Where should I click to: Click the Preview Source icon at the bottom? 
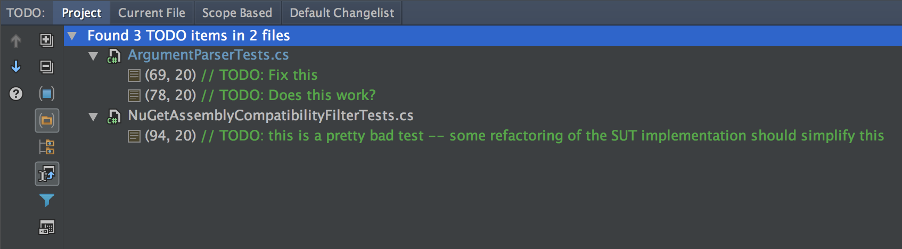(47, 227)
